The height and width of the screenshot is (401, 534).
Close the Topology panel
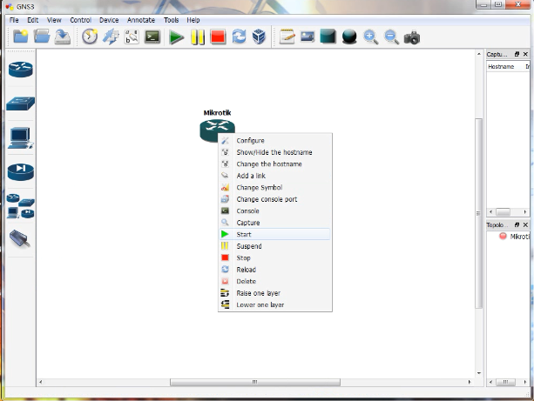click(525, 224)
